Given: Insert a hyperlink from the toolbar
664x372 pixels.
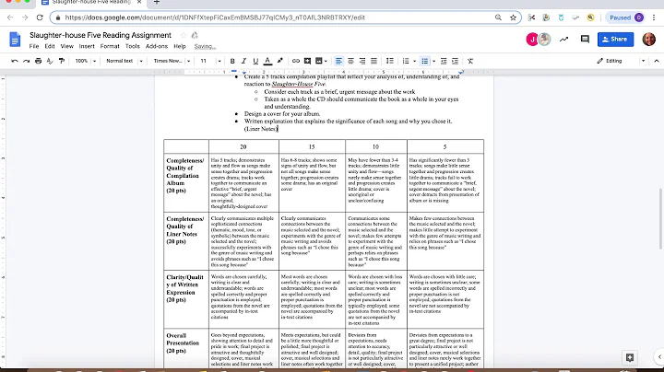Looking at the screenshot, I should 296,61.
